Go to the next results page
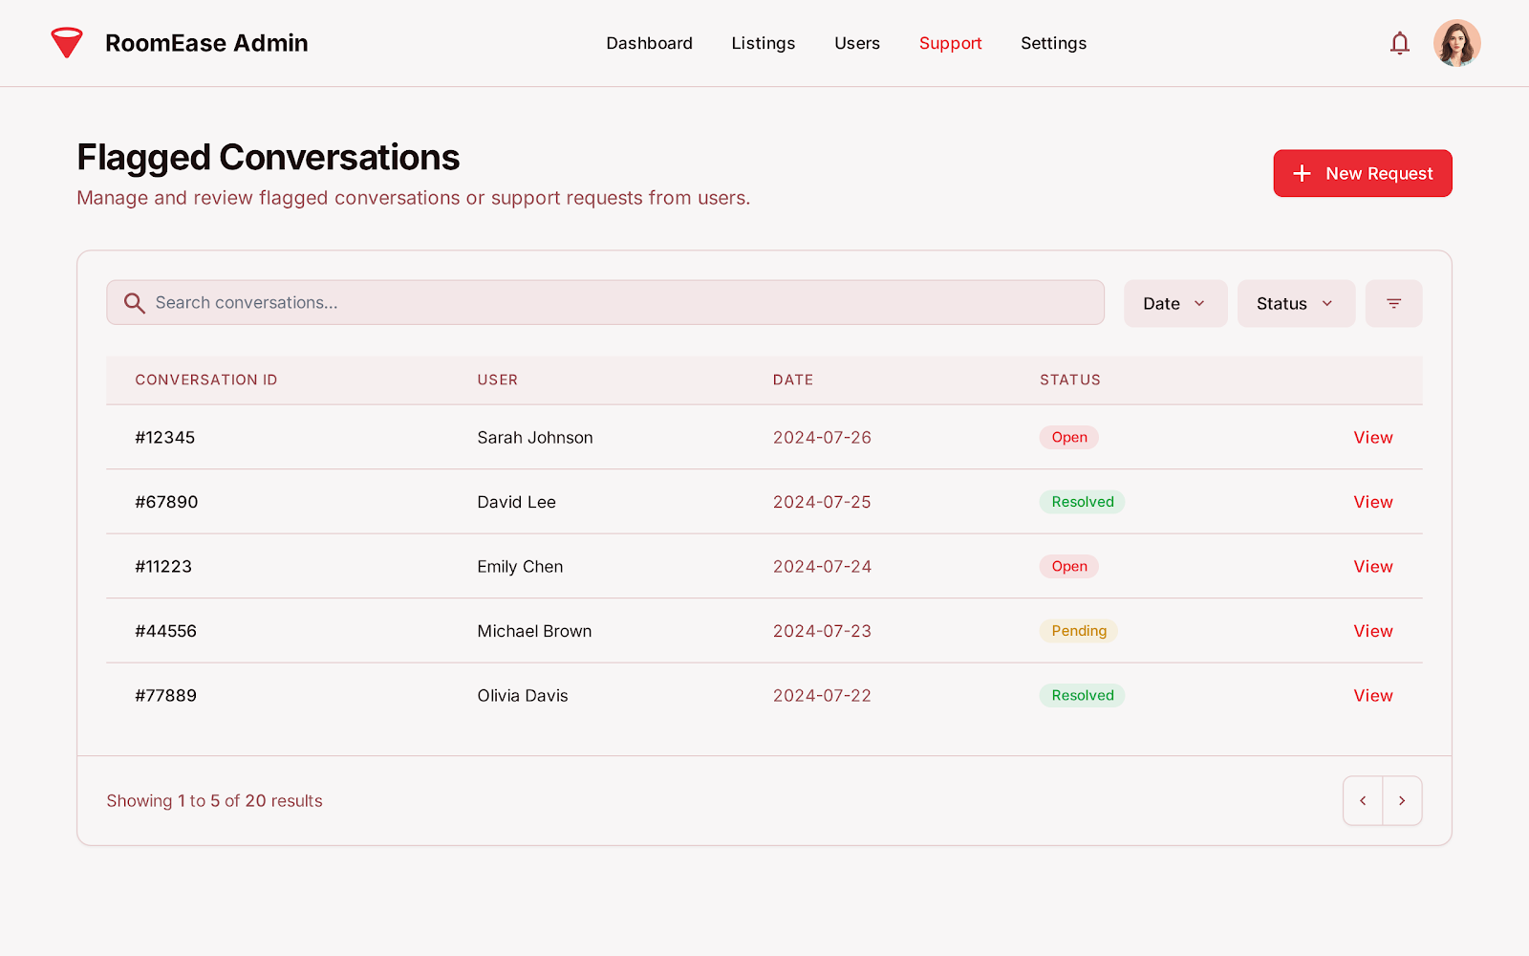Image resolution: width=1529 pixels, height=956 pixels. pyautogui.click(x=1402, y=800)
